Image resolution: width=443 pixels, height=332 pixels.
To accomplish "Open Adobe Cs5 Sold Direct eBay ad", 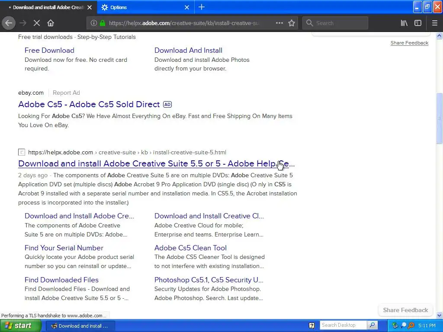I will 89,105.
